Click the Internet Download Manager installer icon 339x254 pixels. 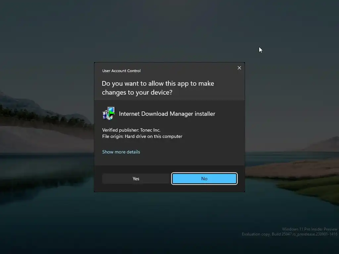(x=109, y=113)
